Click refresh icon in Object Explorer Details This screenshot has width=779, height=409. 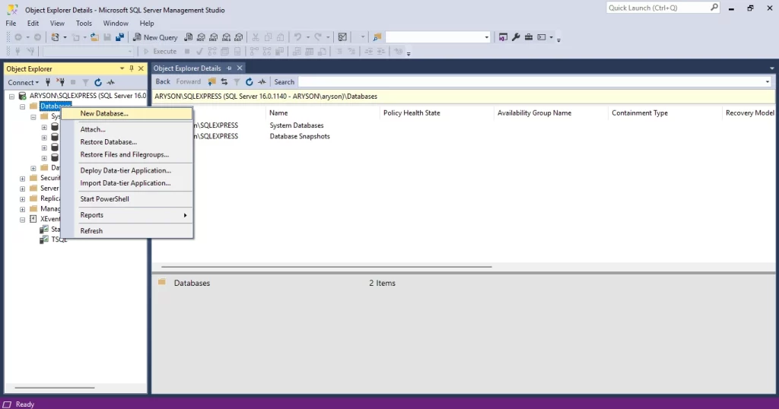[249, 82]
